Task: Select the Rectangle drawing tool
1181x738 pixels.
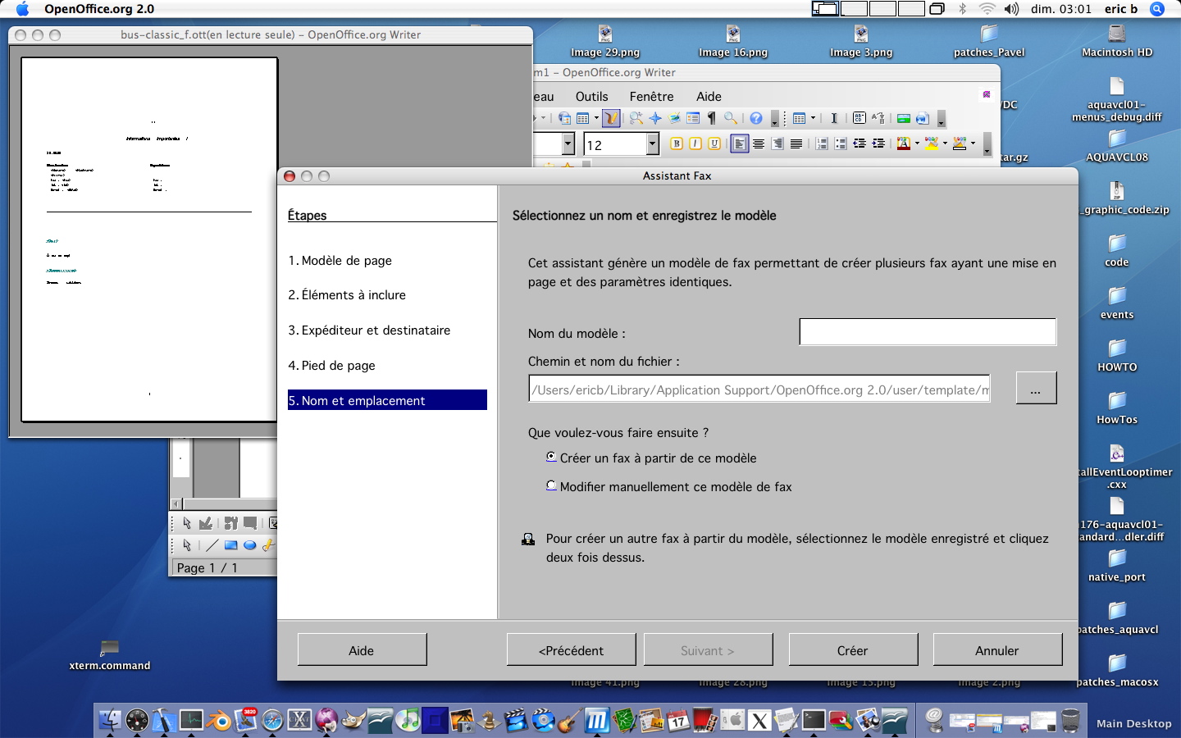Action: pyautogui.click(x=230, y=545)
